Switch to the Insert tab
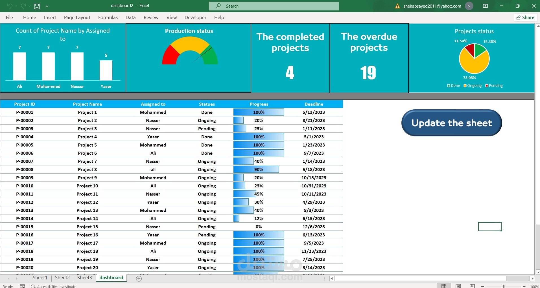The width and height of the screenshot is (540, 288). click(x=50, y=17)
